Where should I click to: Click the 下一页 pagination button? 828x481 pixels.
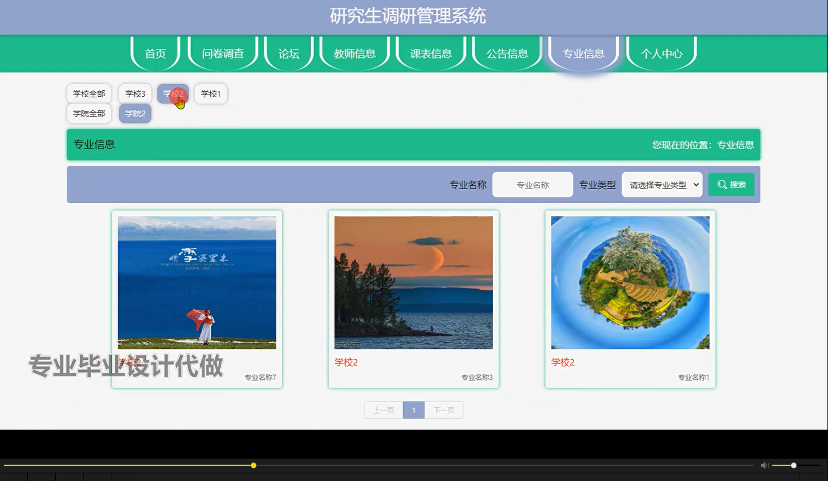pyautogui.click(x=443, y=409)
